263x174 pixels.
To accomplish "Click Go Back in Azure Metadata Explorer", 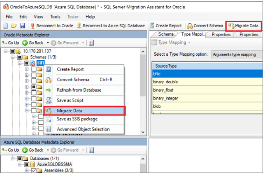I will click(x=33, y=150).
